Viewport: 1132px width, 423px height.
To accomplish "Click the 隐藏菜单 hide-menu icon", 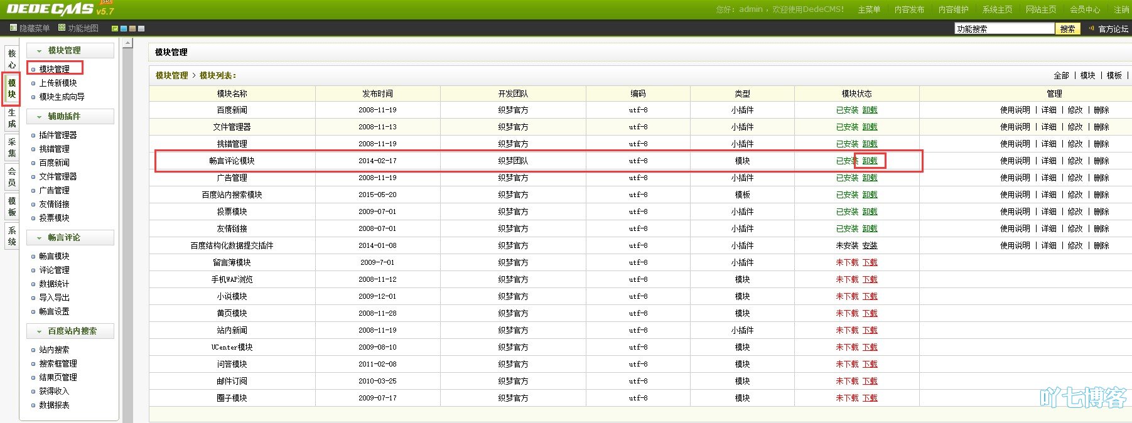I will [13, 28].
